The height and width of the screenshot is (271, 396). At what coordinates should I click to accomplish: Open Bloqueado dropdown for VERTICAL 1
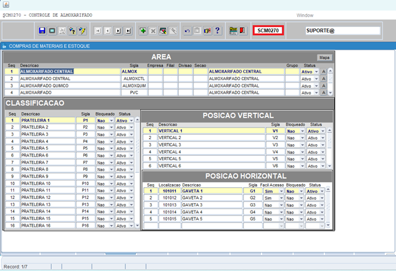[x=302, y=131]
